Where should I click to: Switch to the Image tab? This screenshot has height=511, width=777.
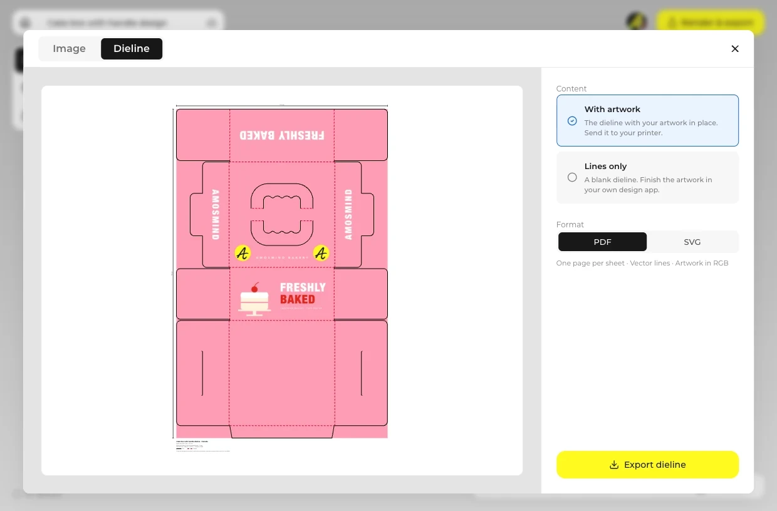(69, 49)
